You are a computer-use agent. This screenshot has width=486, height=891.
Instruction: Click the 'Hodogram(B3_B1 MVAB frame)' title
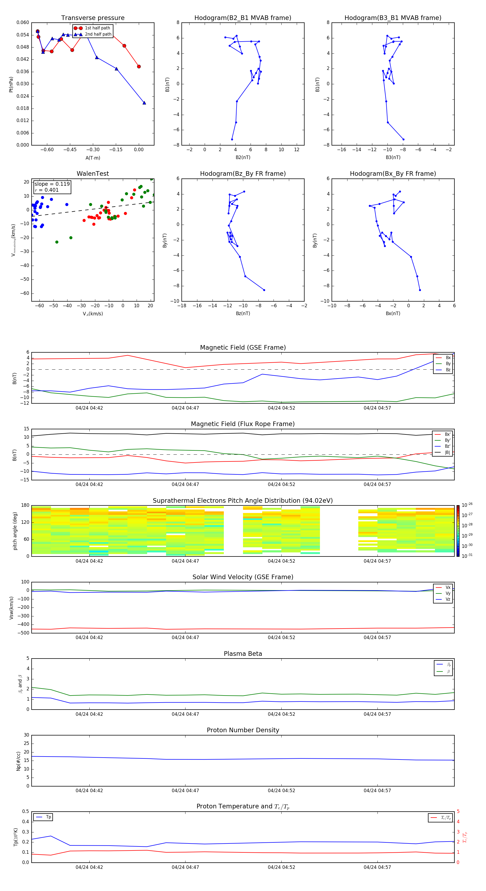(x=393, y=18)
